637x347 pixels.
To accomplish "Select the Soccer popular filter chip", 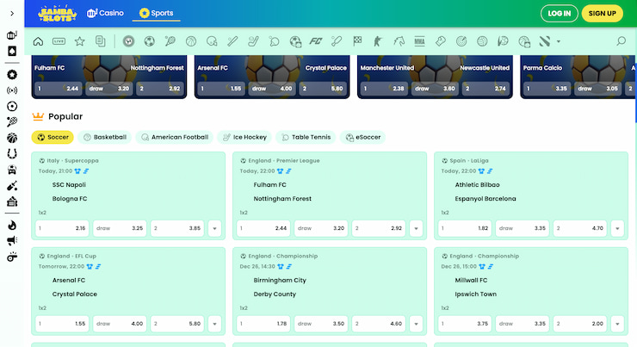I will pos(53,138).
